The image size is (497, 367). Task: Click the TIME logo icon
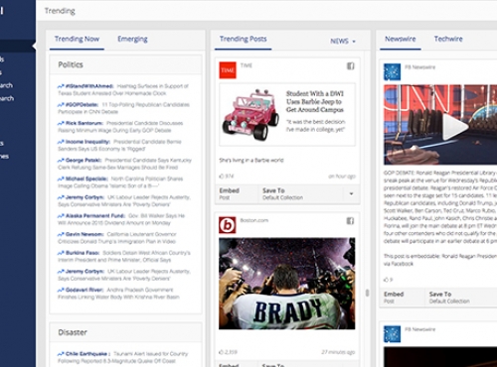[228, 70]
